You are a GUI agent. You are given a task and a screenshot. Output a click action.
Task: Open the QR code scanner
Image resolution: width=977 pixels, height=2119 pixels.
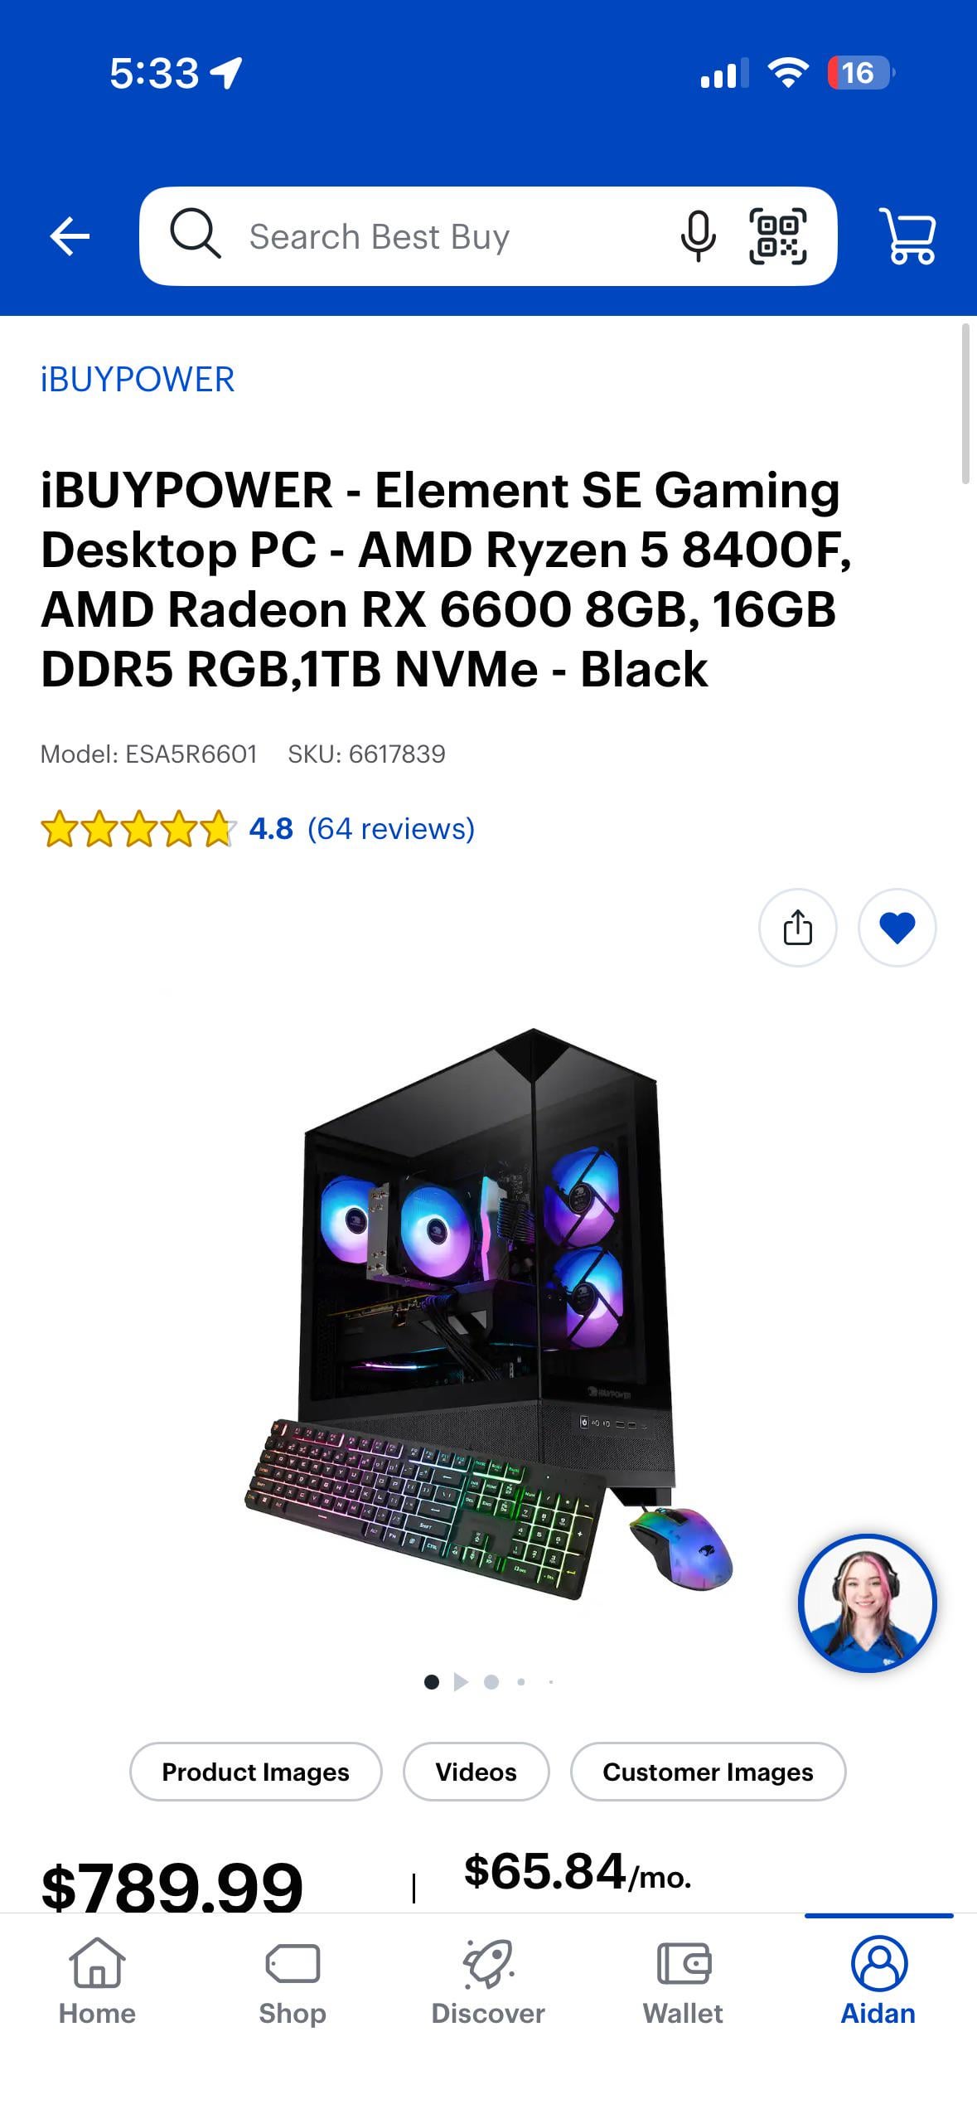(x=777, y=236)
